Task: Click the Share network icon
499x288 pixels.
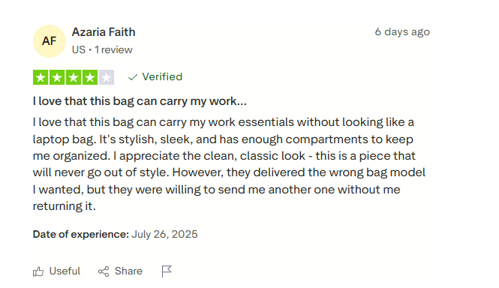Action: coord(104,271)
